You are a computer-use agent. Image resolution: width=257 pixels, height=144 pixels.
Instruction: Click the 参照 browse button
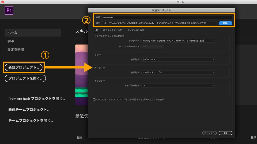coord(225,23)
